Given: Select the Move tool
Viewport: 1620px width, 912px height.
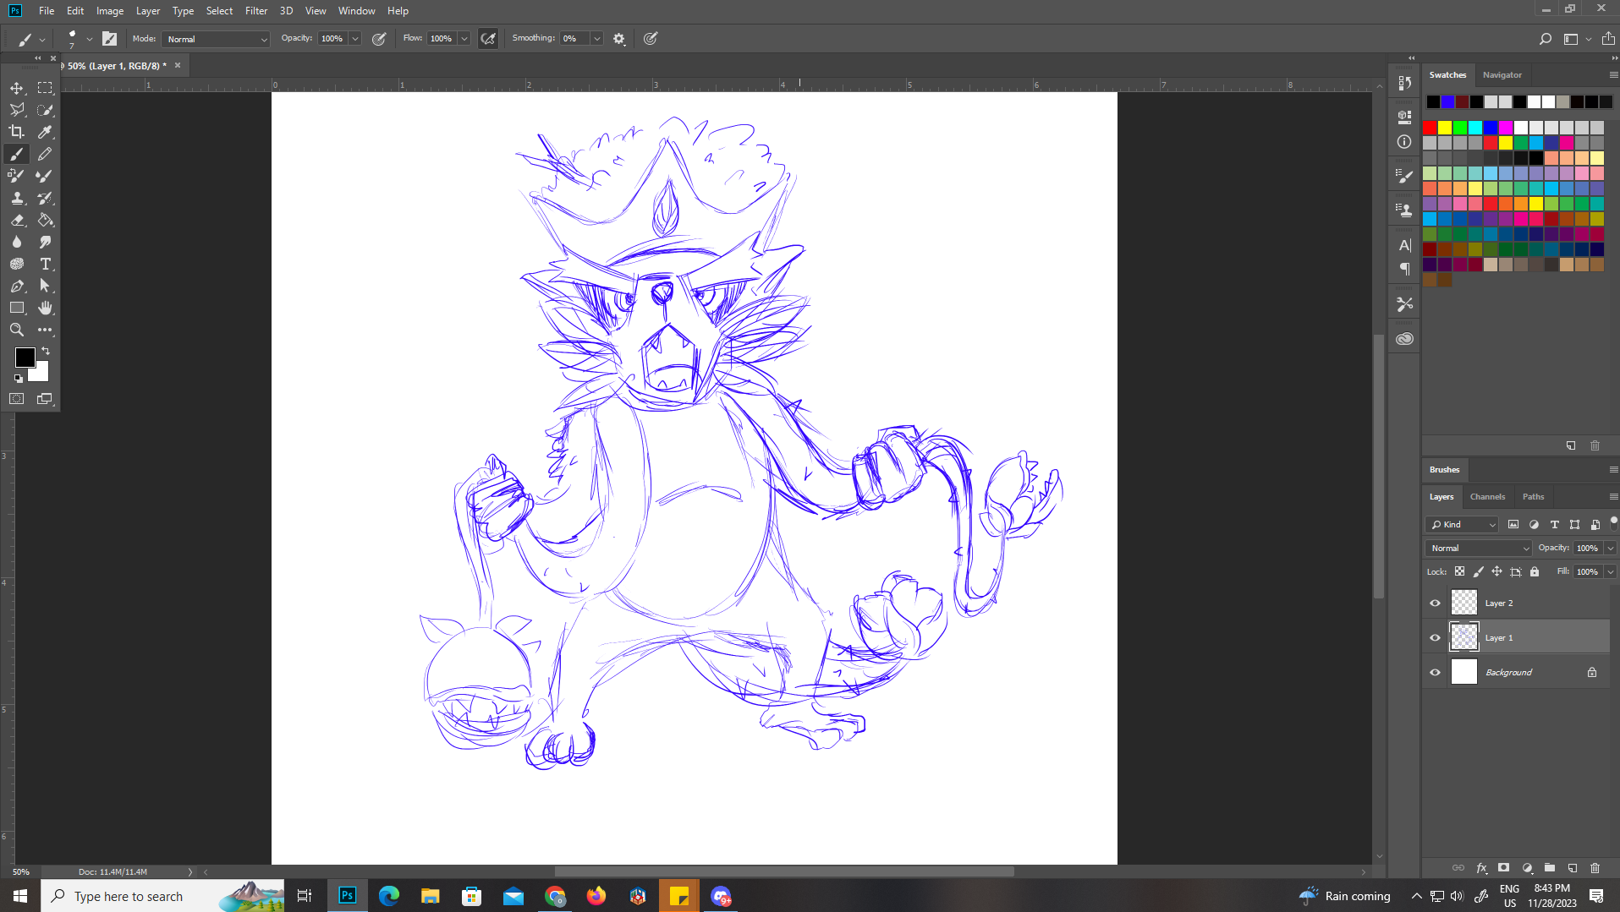Looking at the screenshot, I should [x=17, y=88].
